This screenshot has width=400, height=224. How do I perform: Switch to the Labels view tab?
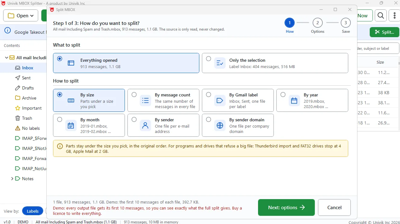[32, 211]
